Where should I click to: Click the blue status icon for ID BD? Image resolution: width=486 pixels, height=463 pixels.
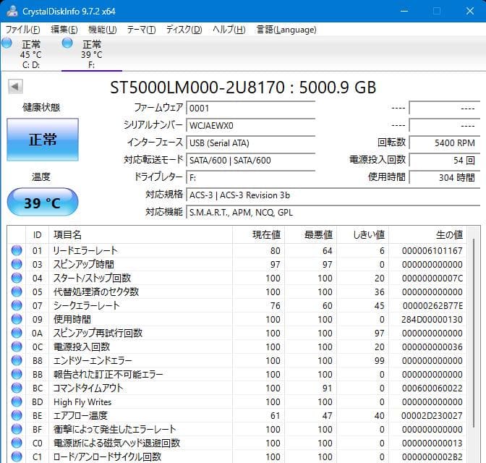coord(17,402)
